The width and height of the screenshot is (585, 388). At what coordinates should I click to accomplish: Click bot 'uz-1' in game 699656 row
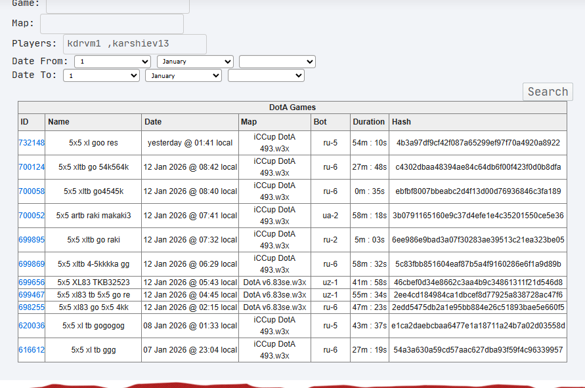(x=330, y=282)
